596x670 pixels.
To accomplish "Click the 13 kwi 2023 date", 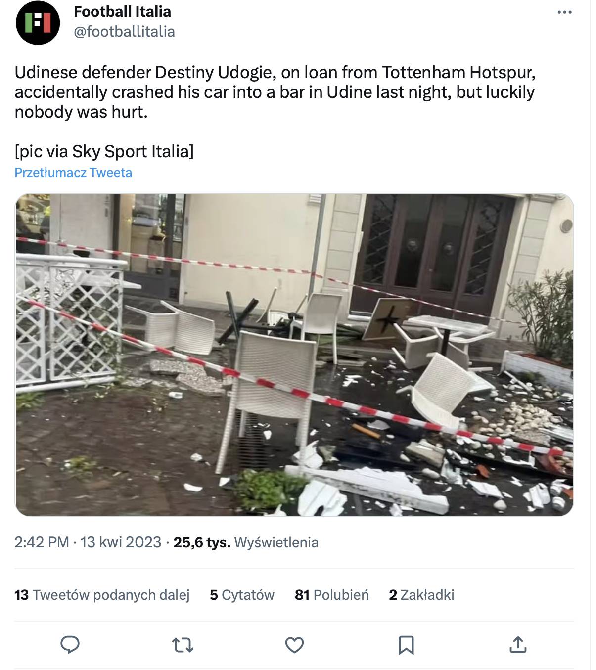I will [x=121, y=542].
